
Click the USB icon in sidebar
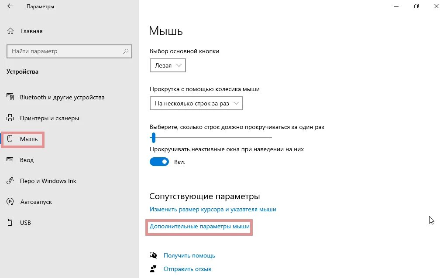(10, 223)
